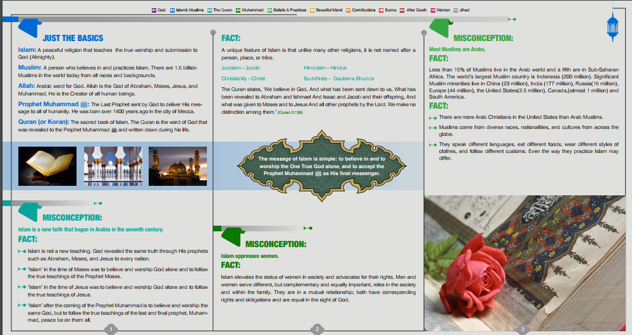Click FACT heading above 'Islam elevates the status'
This screenshot has height=335, width=632.
230,265
